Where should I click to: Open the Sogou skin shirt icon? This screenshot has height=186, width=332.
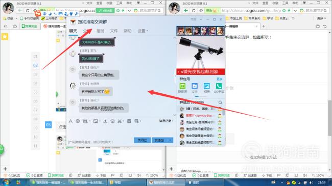coord(71,14)
